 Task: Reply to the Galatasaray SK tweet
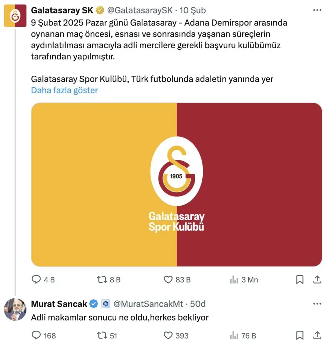(x=36, y=280)
